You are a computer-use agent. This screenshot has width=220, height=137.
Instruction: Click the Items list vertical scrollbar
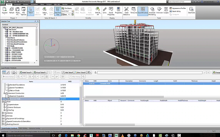click(x=81, y=103)
